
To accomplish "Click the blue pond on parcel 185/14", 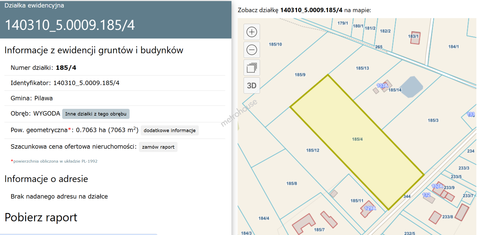I will [x=412, y=87].
